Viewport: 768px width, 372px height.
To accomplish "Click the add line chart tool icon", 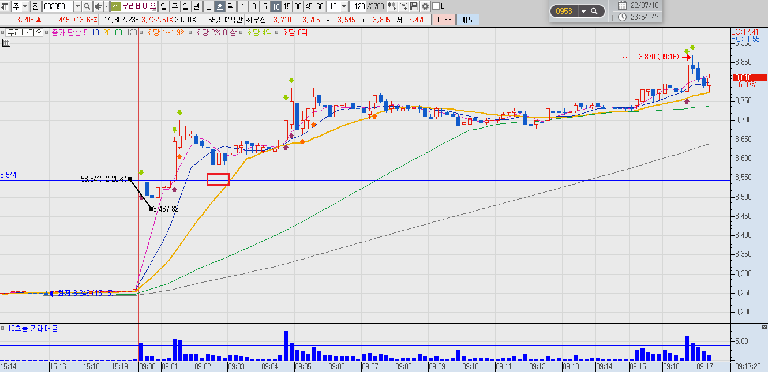I will point(403,6).
